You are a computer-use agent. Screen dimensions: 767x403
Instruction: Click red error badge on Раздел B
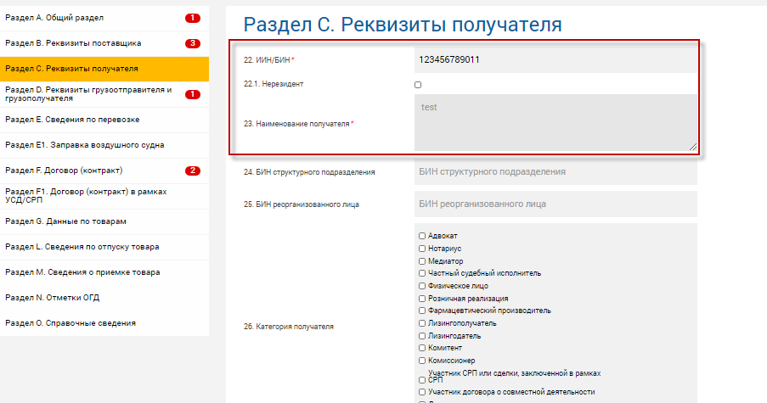193,43
